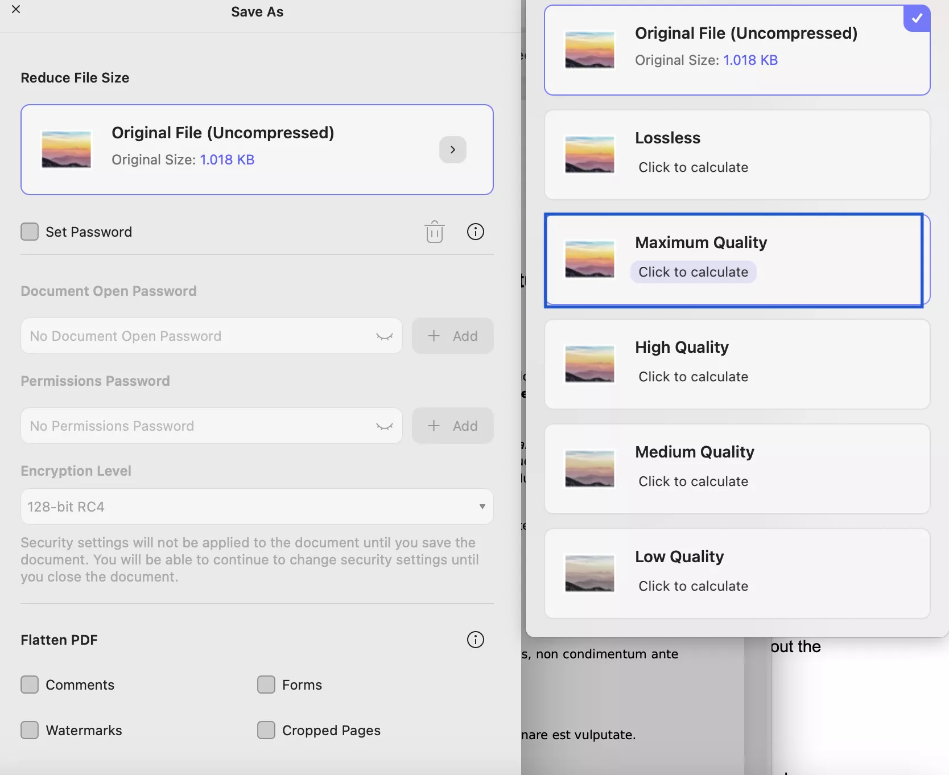
Task: Check the Comments flatten option
Action: (30, 685)
